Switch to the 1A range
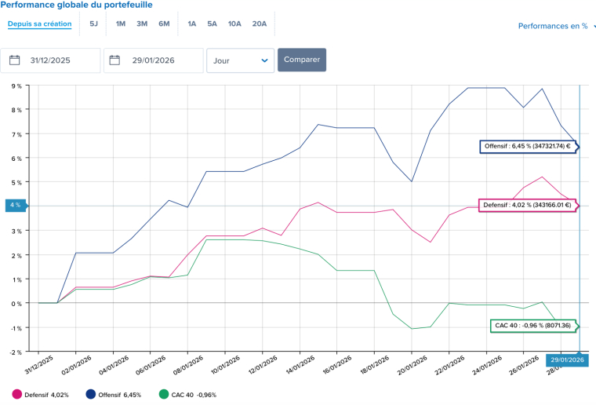Image resolution: width=596 pixels, height=405 pixels. tap(192, 24)
